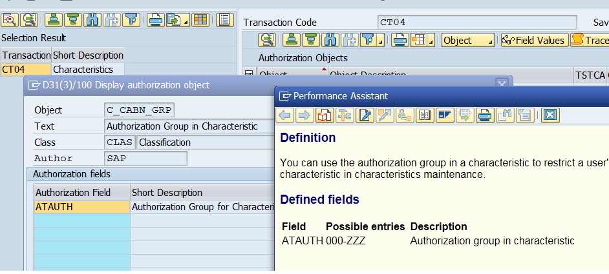This screenshot has height=274, width=609.
Task: Expand filter dropdown arrow in Authorization Objects toolbar
Action: [x=381, y=43]
